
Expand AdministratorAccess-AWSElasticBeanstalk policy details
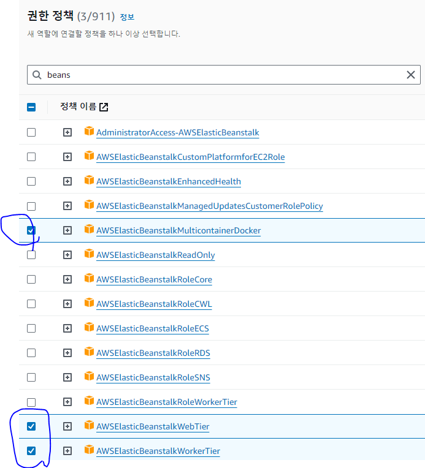[67, 132]
